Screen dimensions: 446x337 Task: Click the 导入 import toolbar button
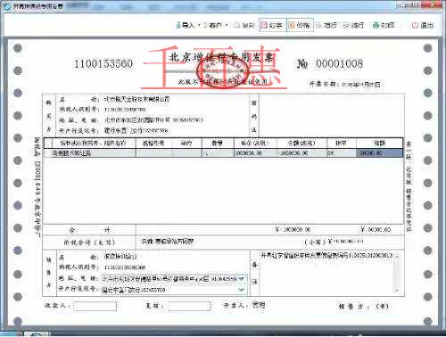[185, 25]
